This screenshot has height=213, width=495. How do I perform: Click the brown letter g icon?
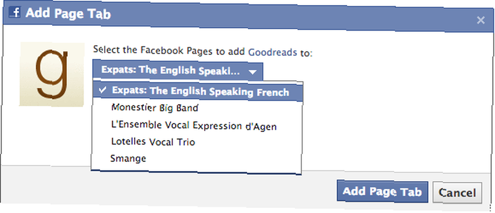click(x=52, y=74)
